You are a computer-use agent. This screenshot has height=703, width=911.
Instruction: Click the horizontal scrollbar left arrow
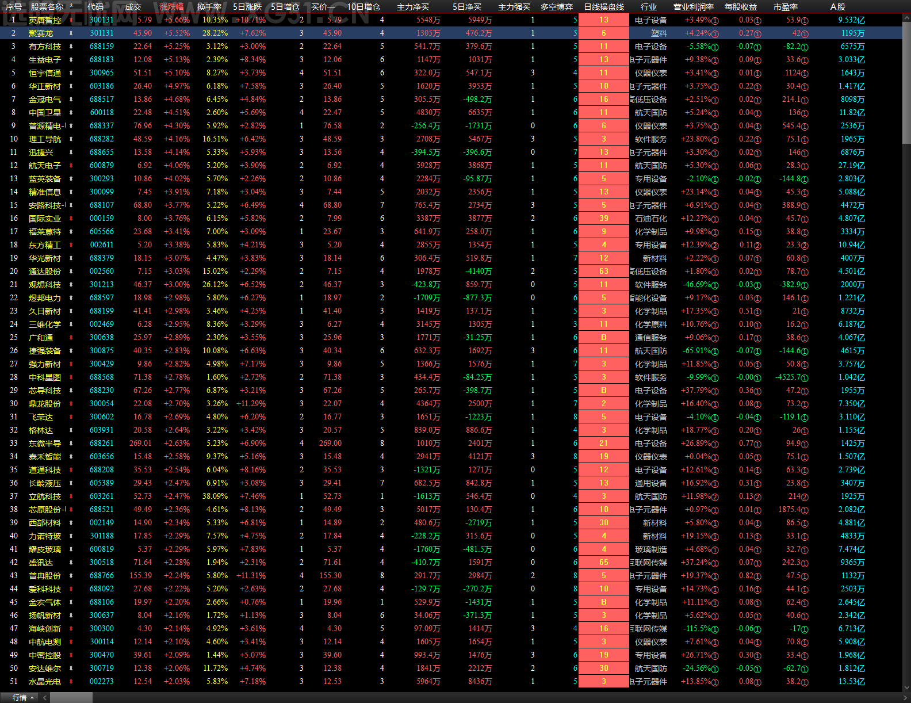click(46, 698)
